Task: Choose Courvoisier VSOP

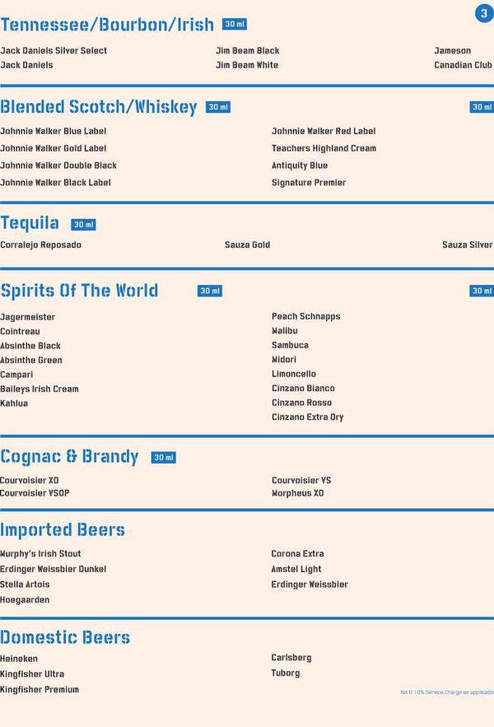Action: [x=35, y=493]
